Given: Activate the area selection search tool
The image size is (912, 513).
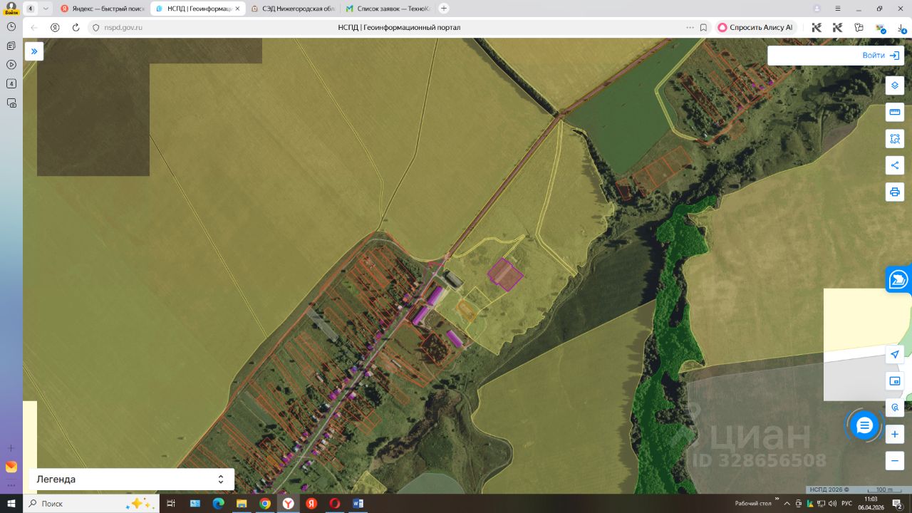Looking at the screenshot, I should (895, 138).
